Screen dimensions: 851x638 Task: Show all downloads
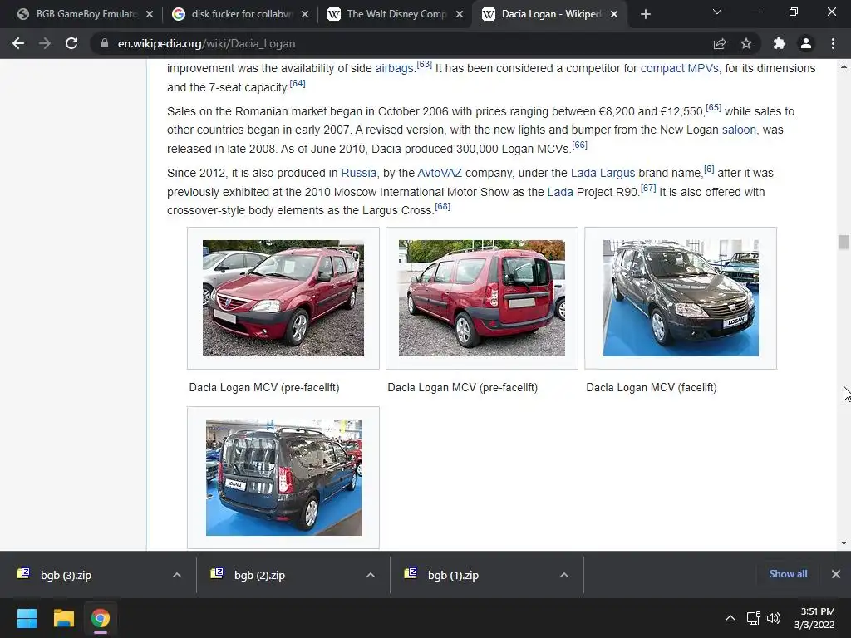tap(788, 574)
